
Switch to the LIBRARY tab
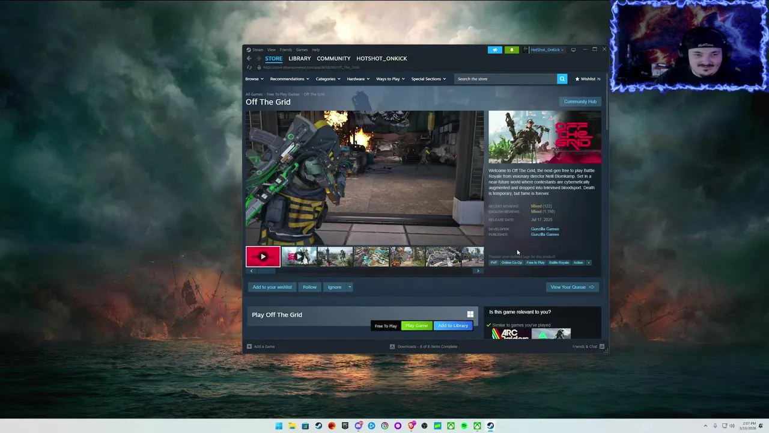click(299, 58)
